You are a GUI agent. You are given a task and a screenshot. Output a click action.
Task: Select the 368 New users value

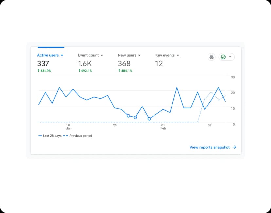click(x=124, y=64)
